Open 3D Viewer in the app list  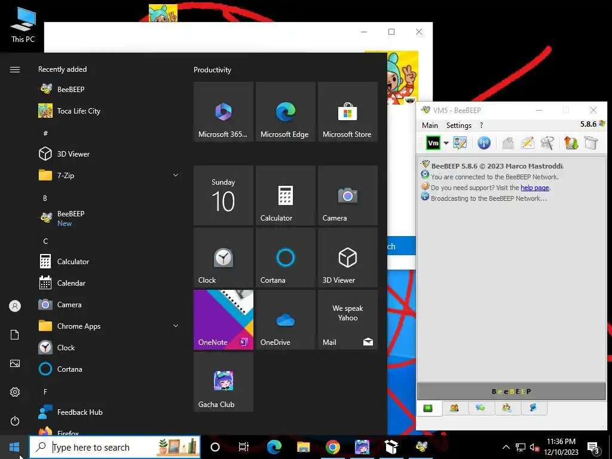click(109, 154)
